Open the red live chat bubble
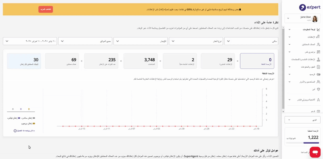323x159 pixels. [315, 152]
